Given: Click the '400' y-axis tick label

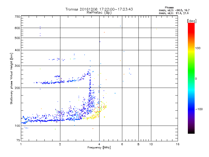Looking at the screenshot, I should (x=18, y=50).
